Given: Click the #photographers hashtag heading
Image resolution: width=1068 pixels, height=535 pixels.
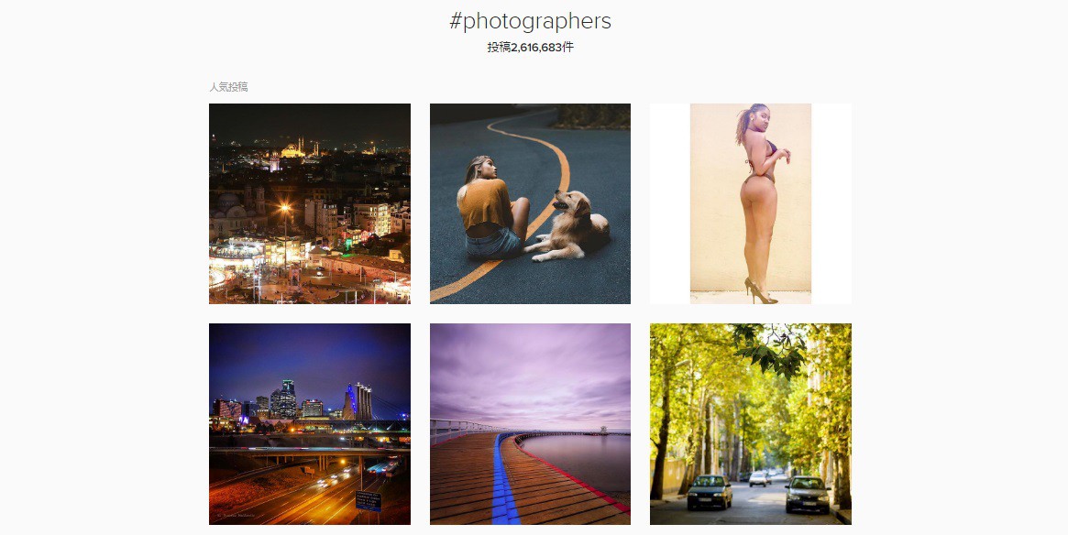Looking at the screenshot, I should click(x=530, y=21).
